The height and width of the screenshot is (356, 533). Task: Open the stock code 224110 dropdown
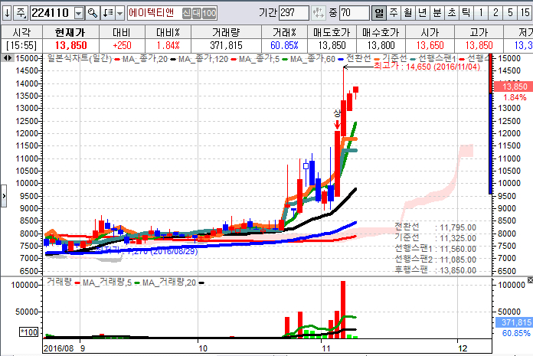point(79,13)
